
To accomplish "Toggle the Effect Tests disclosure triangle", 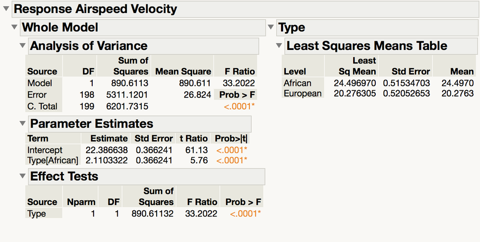I will pyautogui.click(x=22, y=176).
